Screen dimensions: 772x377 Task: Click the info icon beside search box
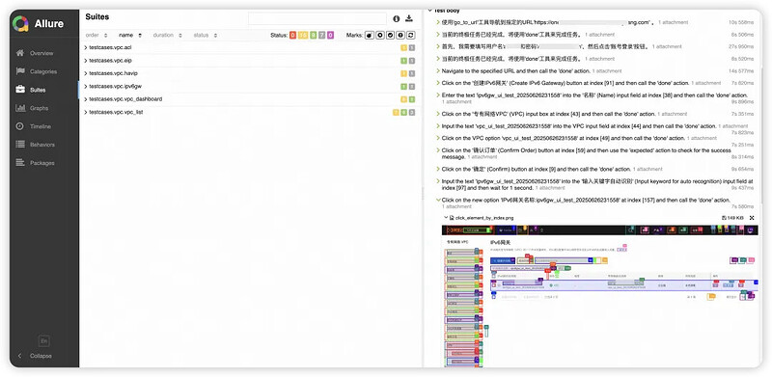(397, 18)
